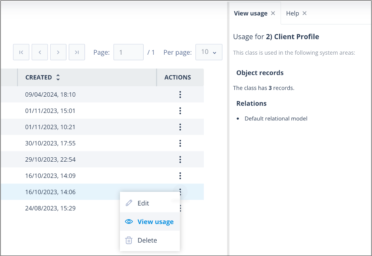372x256 pixels.
Task: Click the 16/10/2023, 14:06 created date
Action: click(50, 192)
